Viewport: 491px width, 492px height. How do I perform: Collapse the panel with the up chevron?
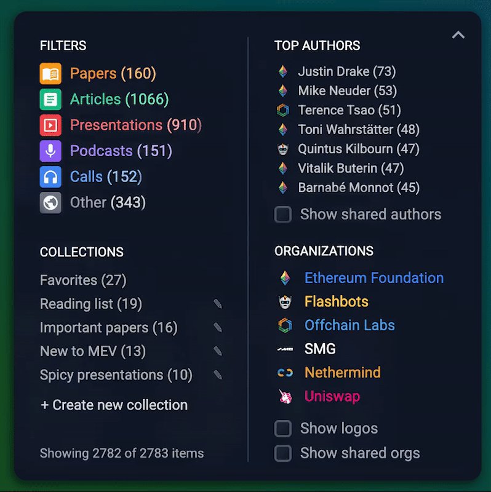click(458, 34)
